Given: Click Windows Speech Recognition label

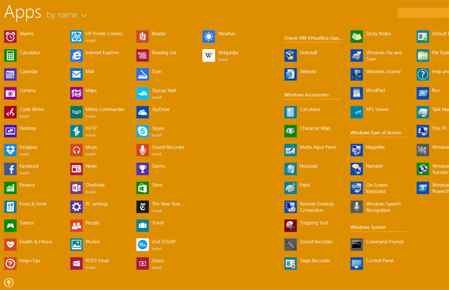Looking at the screenshot, I should point(384,207).
